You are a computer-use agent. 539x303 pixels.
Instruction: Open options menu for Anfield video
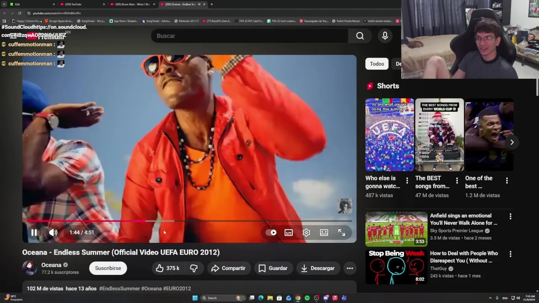[510, 216]
